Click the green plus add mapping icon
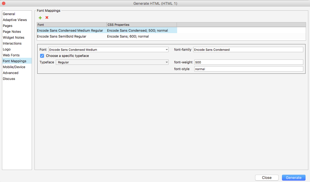The image size is (310, 182). [40, 18]
